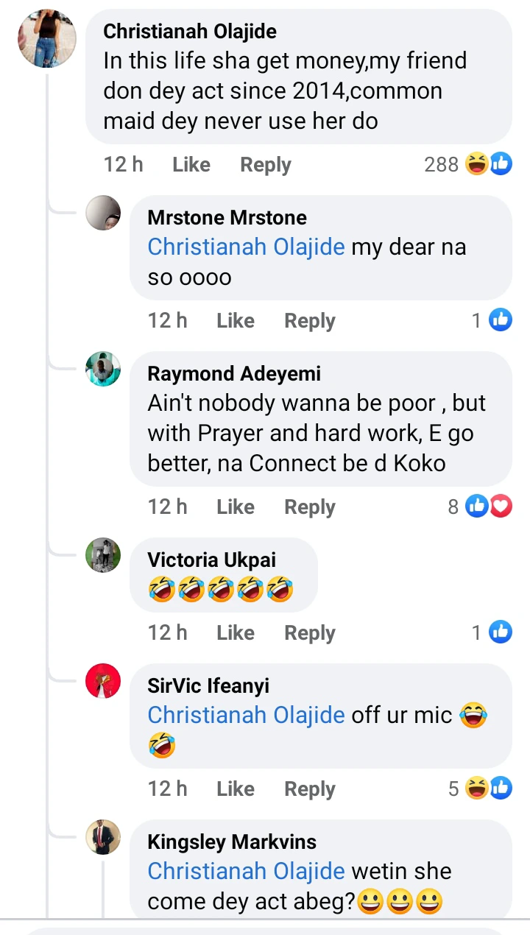530x935 pixels.
Task: Open Raymond Adeyemi's name link
Action: [x=234, y=373]
